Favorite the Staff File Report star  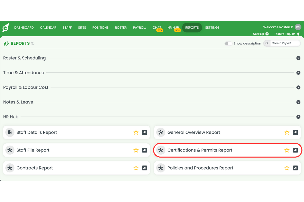click(136, 150)
